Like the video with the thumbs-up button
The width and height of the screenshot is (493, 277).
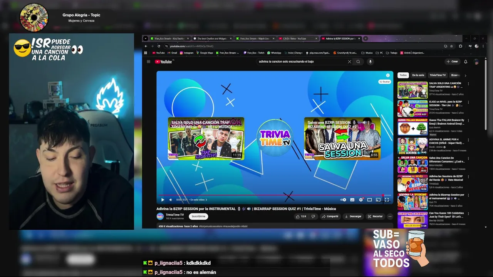click(x=301, y=216)
